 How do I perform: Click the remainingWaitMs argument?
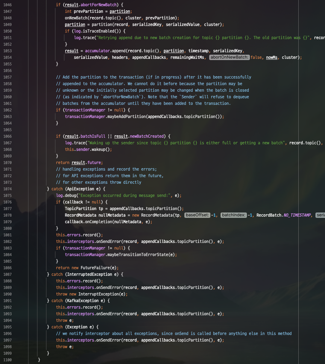(187, 57)
